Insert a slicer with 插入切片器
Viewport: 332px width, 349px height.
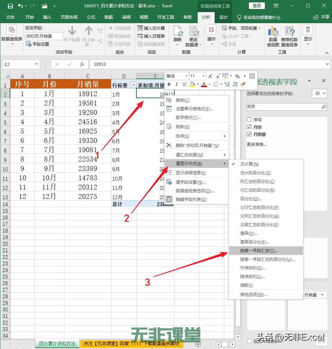152,29
